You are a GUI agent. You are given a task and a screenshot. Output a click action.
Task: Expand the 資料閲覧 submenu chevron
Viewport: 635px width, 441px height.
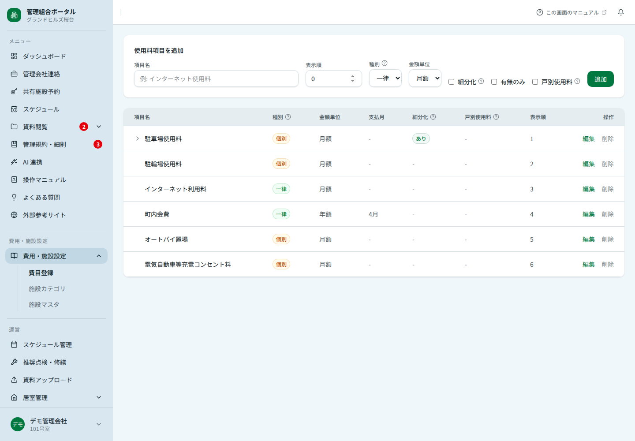click(99, 127)
